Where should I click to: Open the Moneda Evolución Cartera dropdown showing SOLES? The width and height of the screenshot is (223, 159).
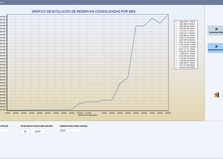(x=72, y=131)
